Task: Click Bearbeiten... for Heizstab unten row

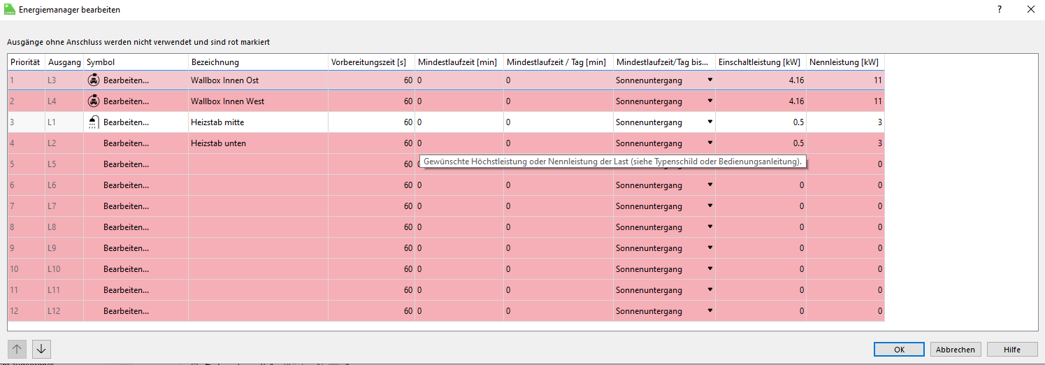Action: 126,143
